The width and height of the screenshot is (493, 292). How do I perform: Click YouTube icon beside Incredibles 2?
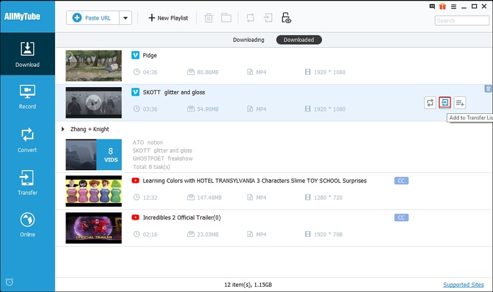(135, 218)
